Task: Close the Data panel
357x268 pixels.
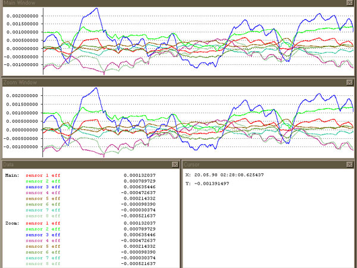Action: click(x=174, y=164)
